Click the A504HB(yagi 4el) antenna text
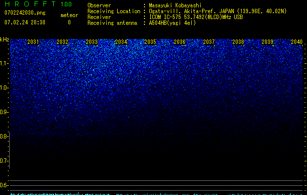The width and height of the screenshot is (307, 195). tap(172, 23)
